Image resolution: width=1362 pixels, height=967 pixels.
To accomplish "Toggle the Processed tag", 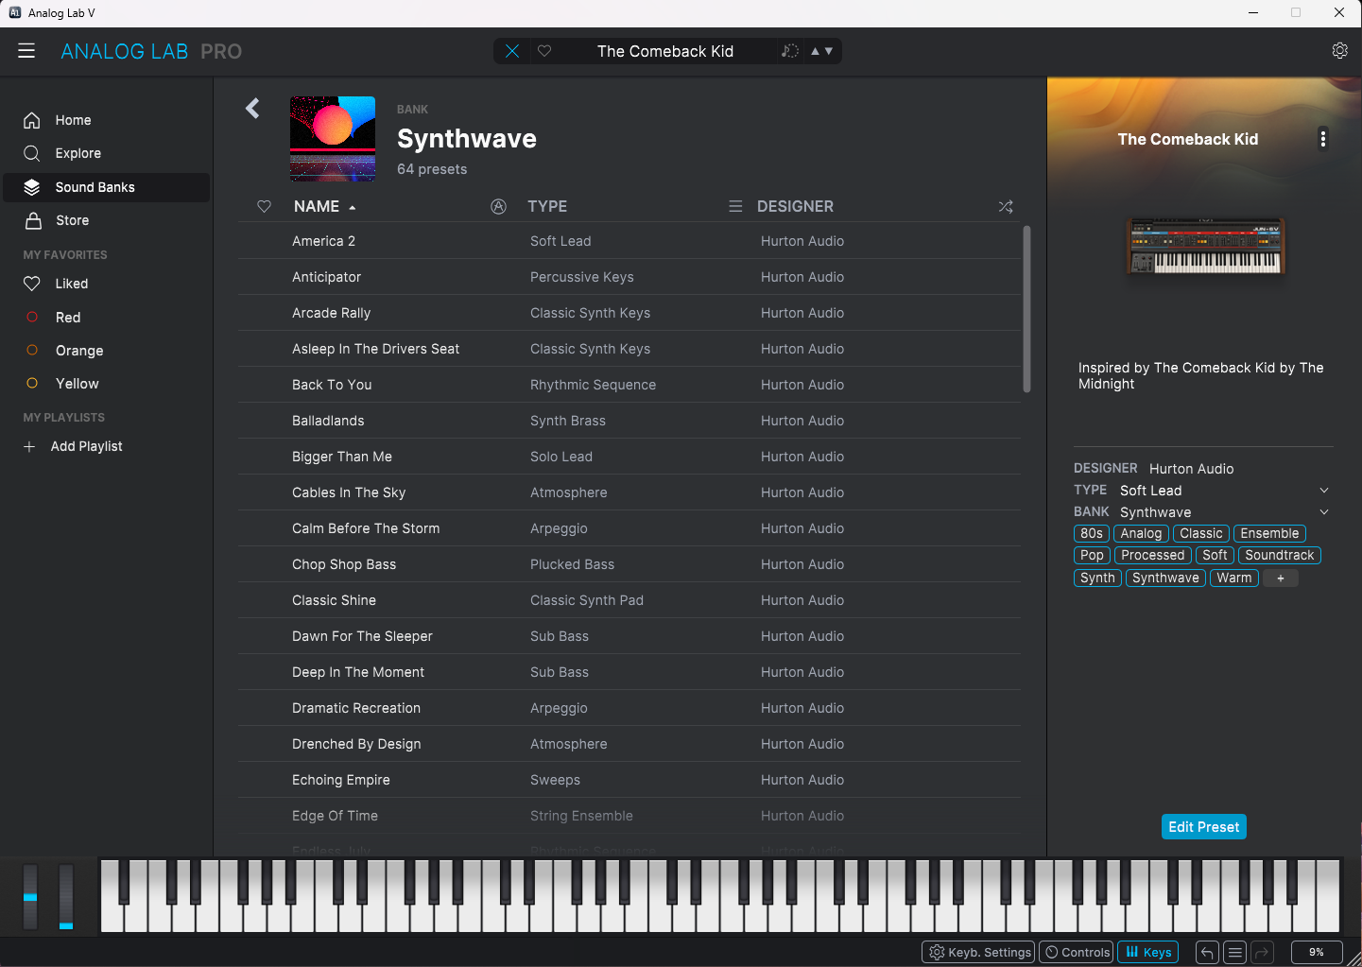I will tap(1153, 556).
